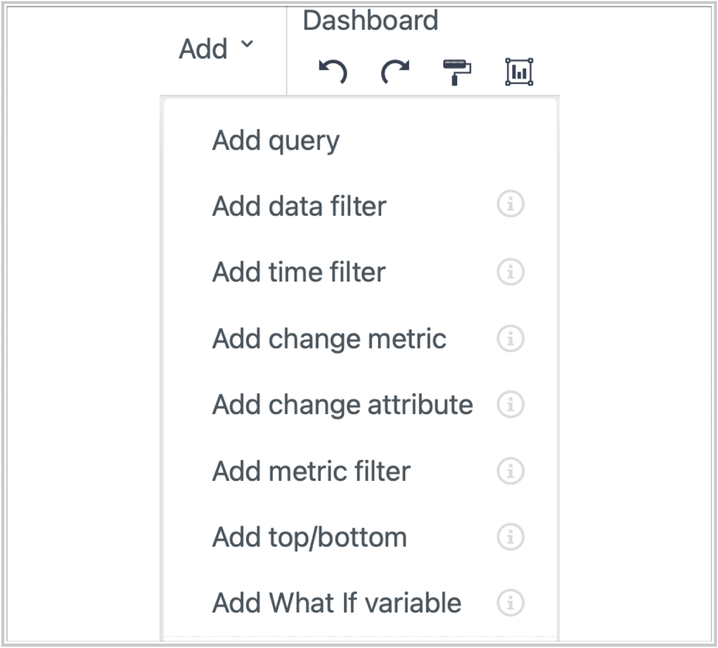Pick Add change metric menu item
The height and width of the screenshot is (648, 718).
click(x=329, y=339)
